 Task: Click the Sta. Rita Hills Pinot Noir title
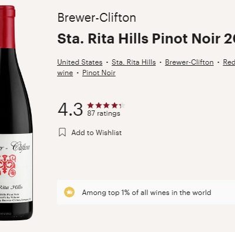146,39
